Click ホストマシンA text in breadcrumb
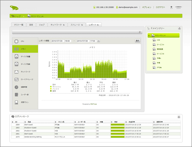Image resolution: width=192 pixels, height=147 pixels. [37, 17]
